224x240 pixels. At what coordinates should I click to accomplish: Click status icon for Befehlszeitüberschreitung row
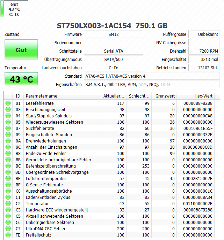click(x=8, y=166)
